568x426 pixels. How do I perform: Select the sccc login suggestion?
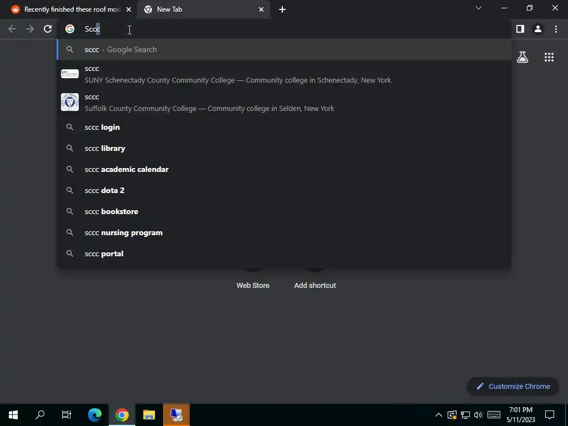point(284,127)
